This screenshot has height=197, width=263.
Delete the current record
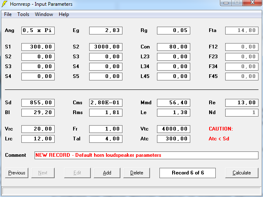136,173
